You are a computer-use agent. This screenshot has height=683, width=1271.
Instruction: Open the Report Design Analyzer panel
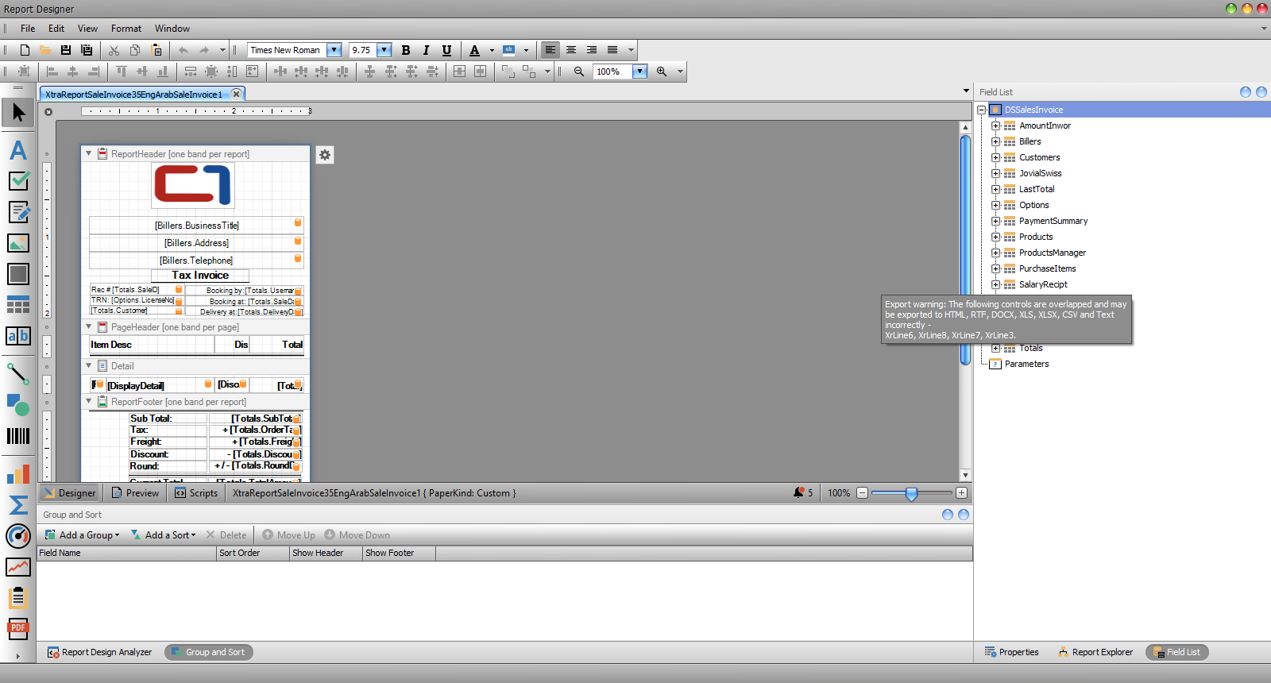pyautogui.click(x=99, y=652)
